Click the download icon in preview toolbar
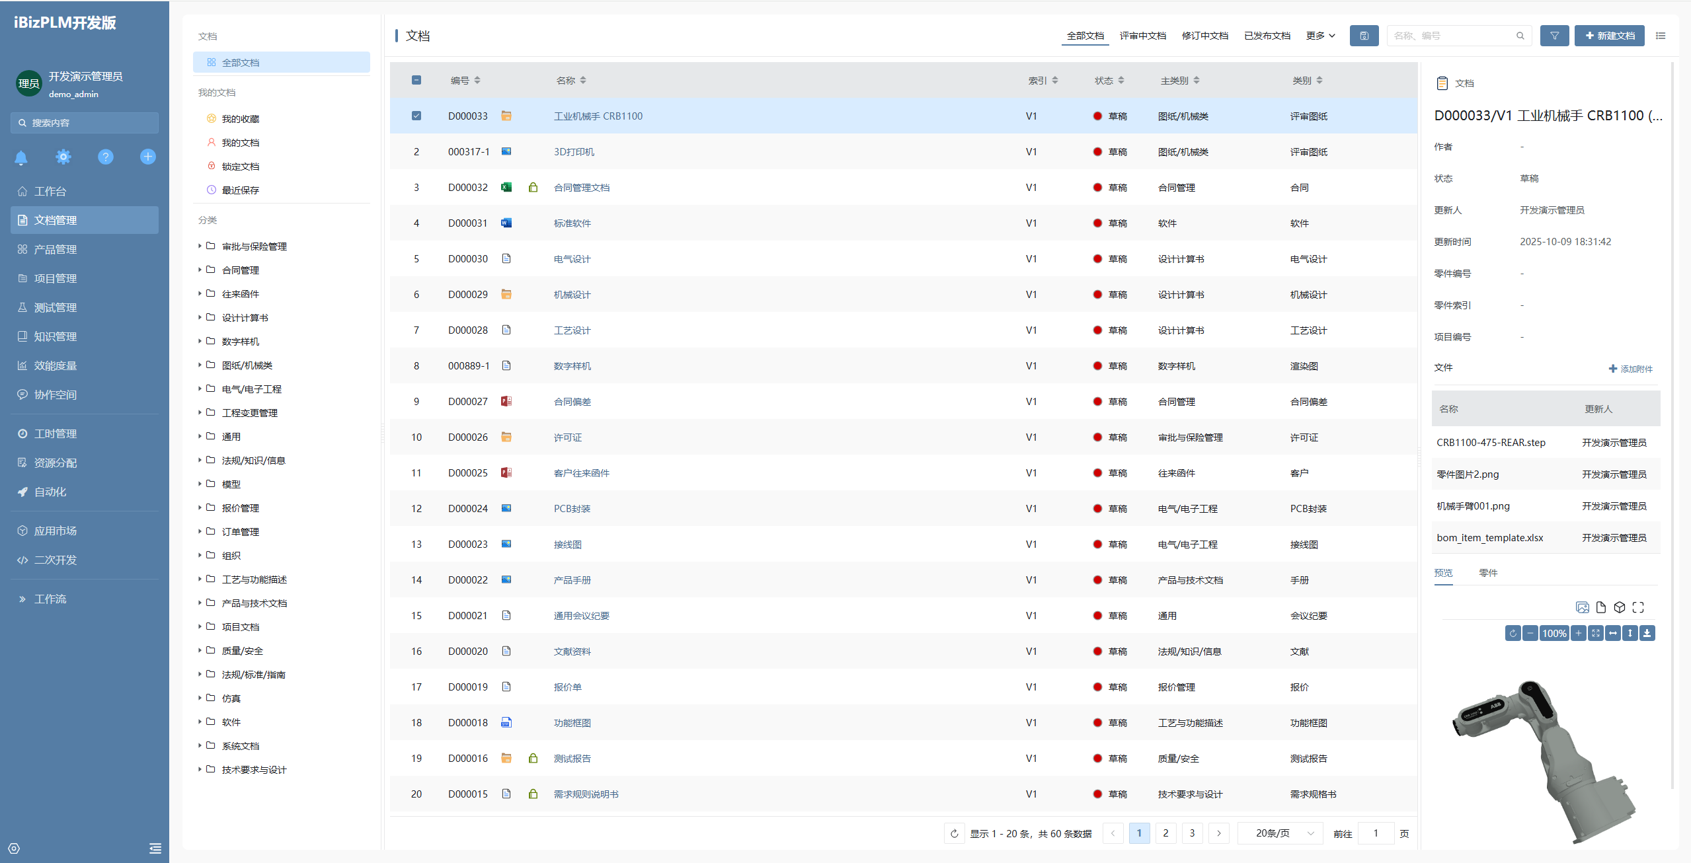1691x863 pixels. pos(1647,633)
